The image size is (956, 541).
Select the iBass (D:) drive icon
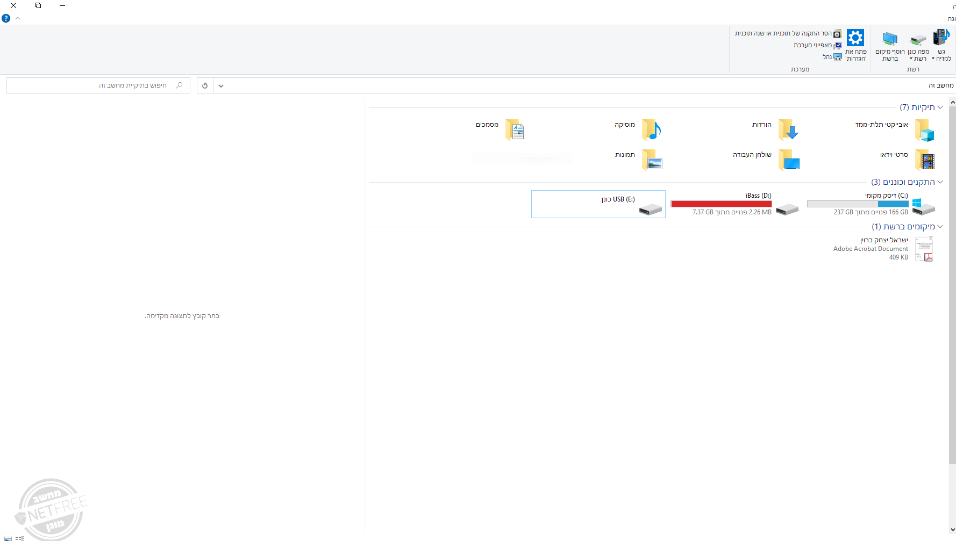pos(787,209)
